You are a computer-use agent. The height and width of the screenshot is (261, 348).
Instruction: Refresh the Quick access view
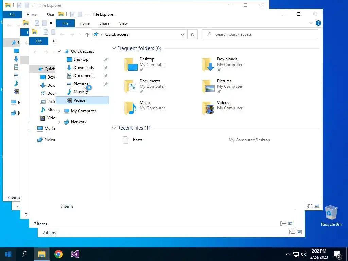pos(193,34)
